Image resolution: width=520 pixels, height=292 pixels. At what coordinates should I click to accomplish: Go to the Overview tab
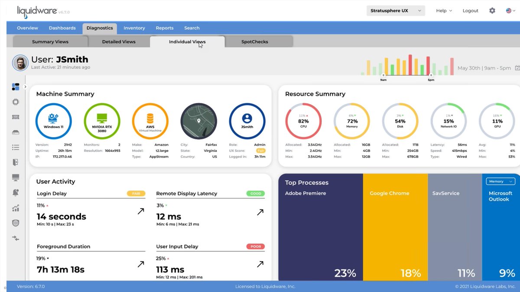click(27, 28)
